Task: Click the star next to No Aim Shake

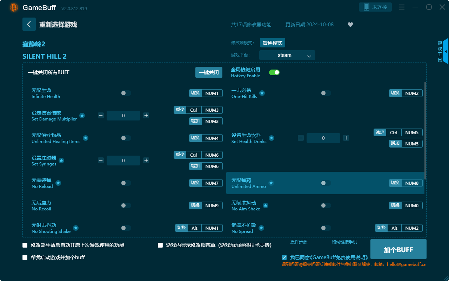Action: [x=266, y=205]
